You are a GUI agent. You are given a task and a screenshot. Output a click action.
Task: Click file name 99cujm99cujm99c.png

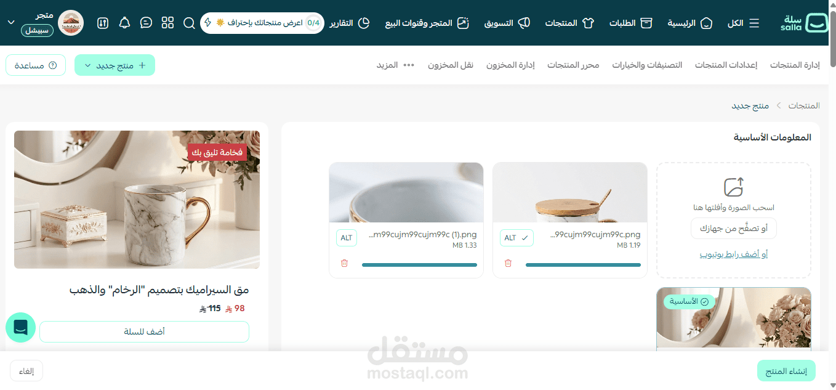595,235
